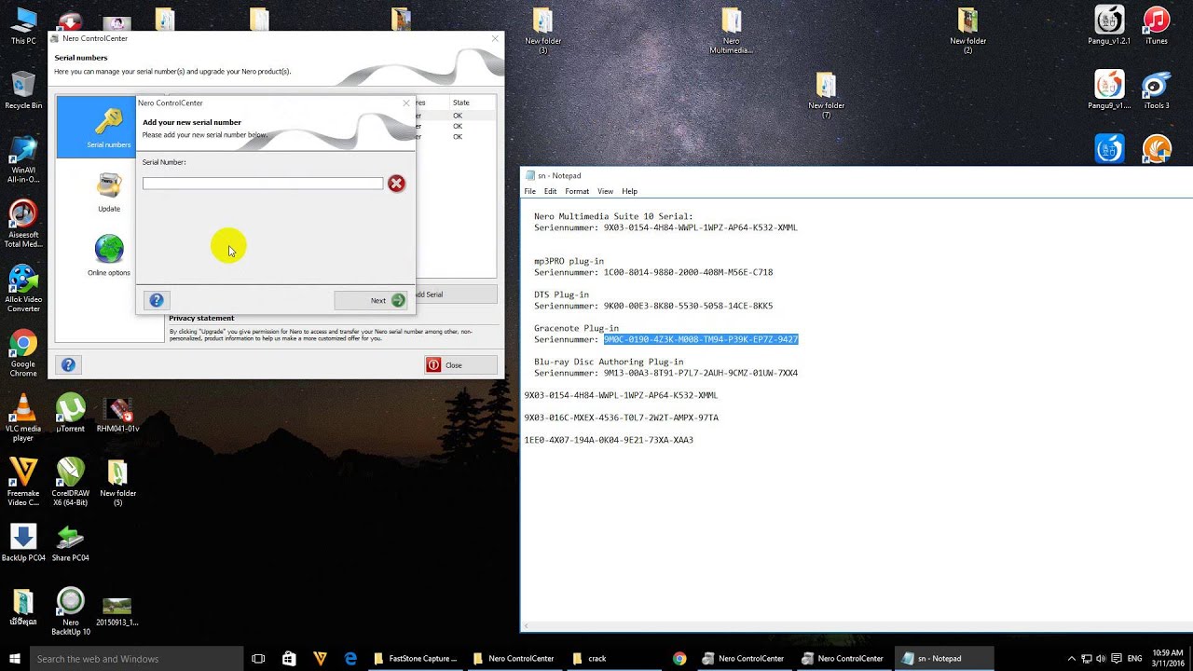The width and height of the screenshot is (1193, 671).
Task: Click help icon at bottom of Nero ControlCenter
Action: point(68,365)
